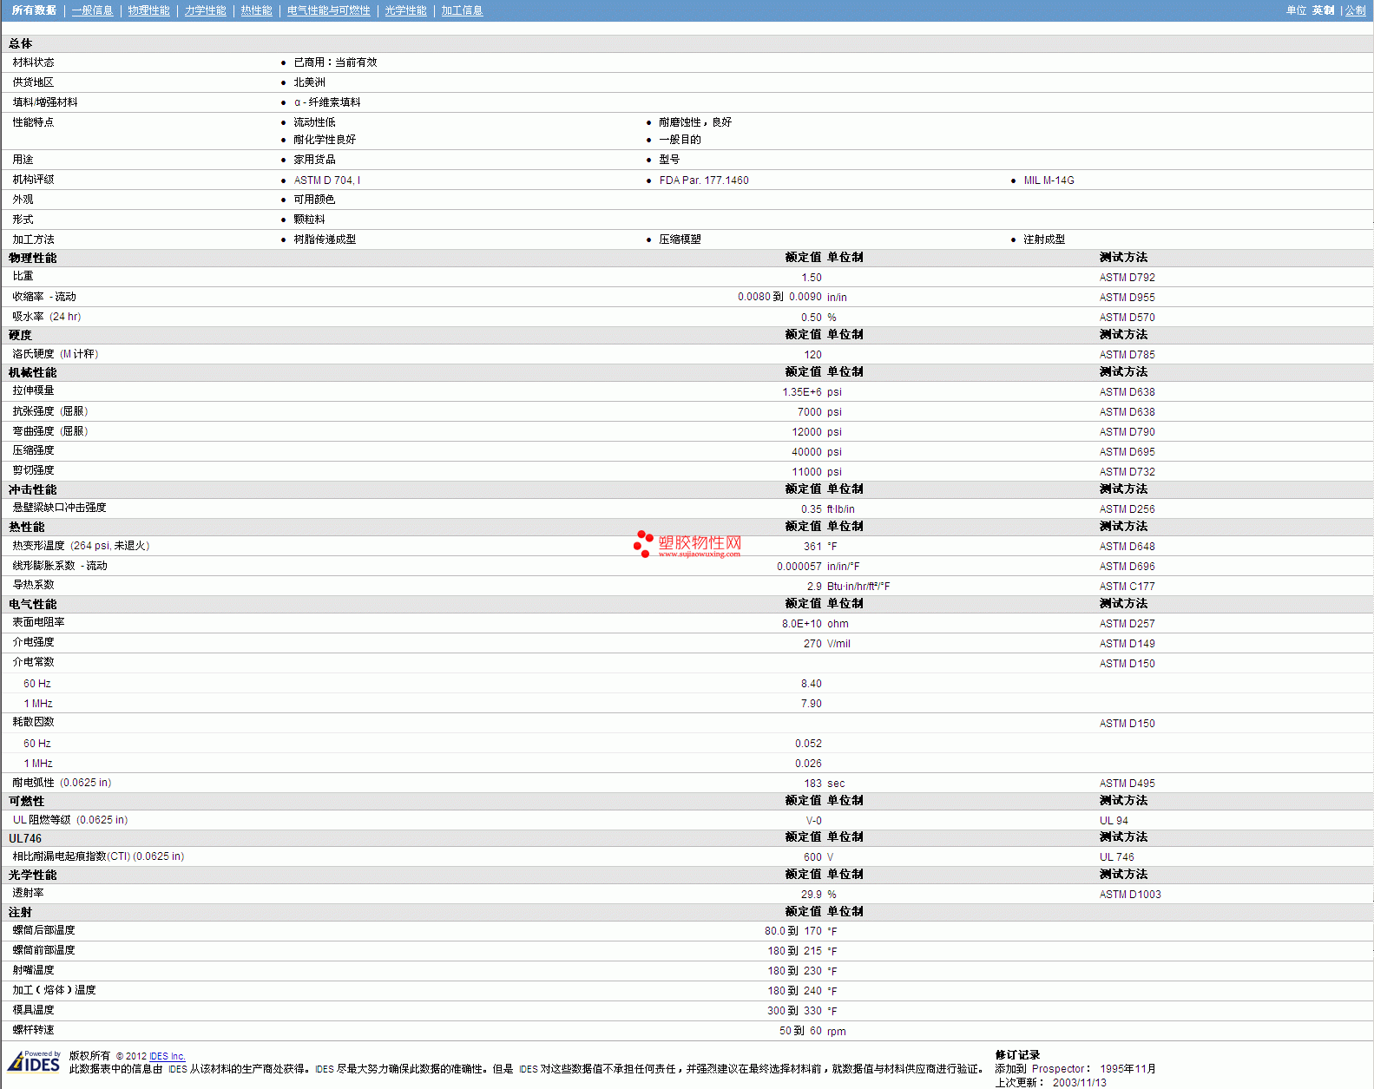Open the 力学性能 tab

pos(205,10)
